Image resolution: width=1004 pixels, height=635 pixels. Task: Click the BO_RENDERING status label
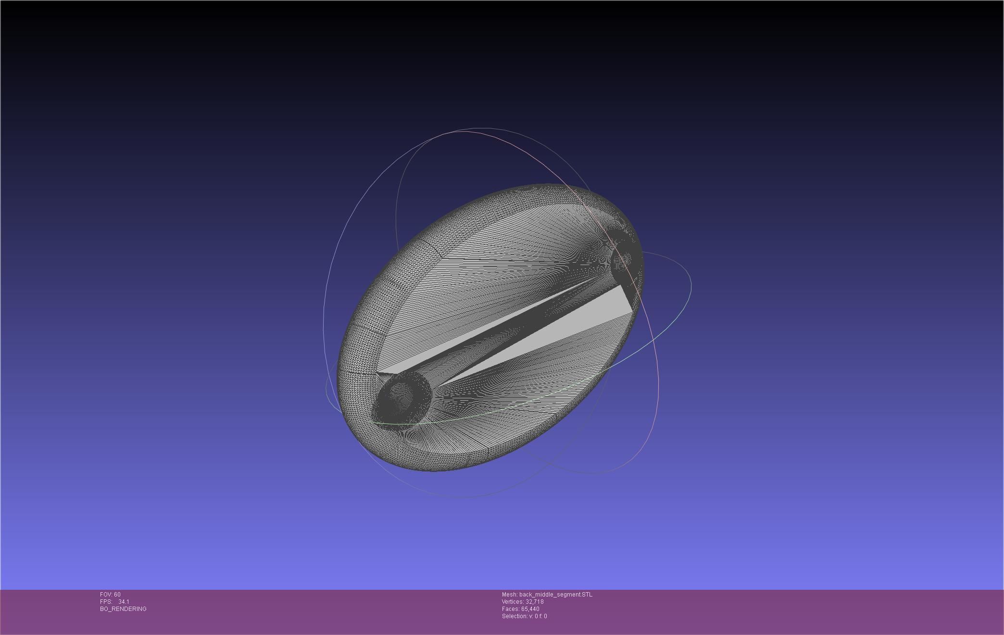(123, 609)
